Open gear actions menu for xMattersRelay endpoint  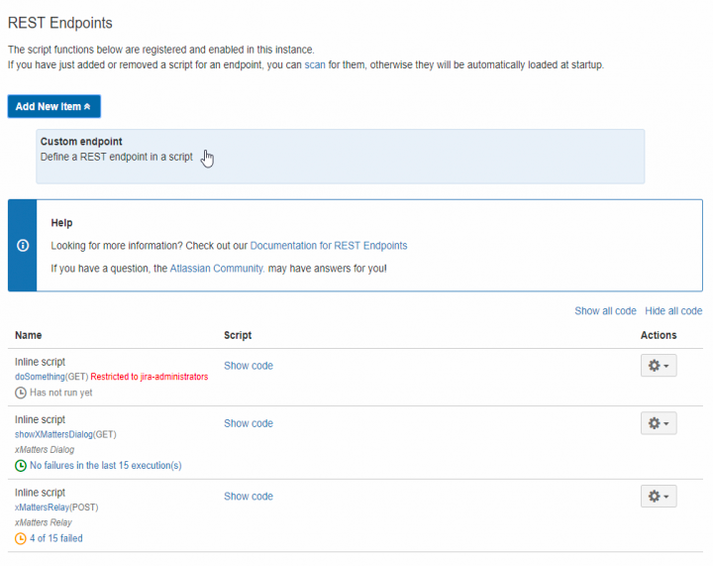coord(659,496)
